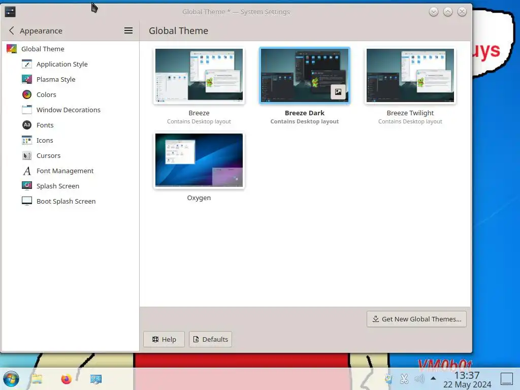Open Firefox from the taskbar
Screen dimensions: 520x390
(67, 379)
